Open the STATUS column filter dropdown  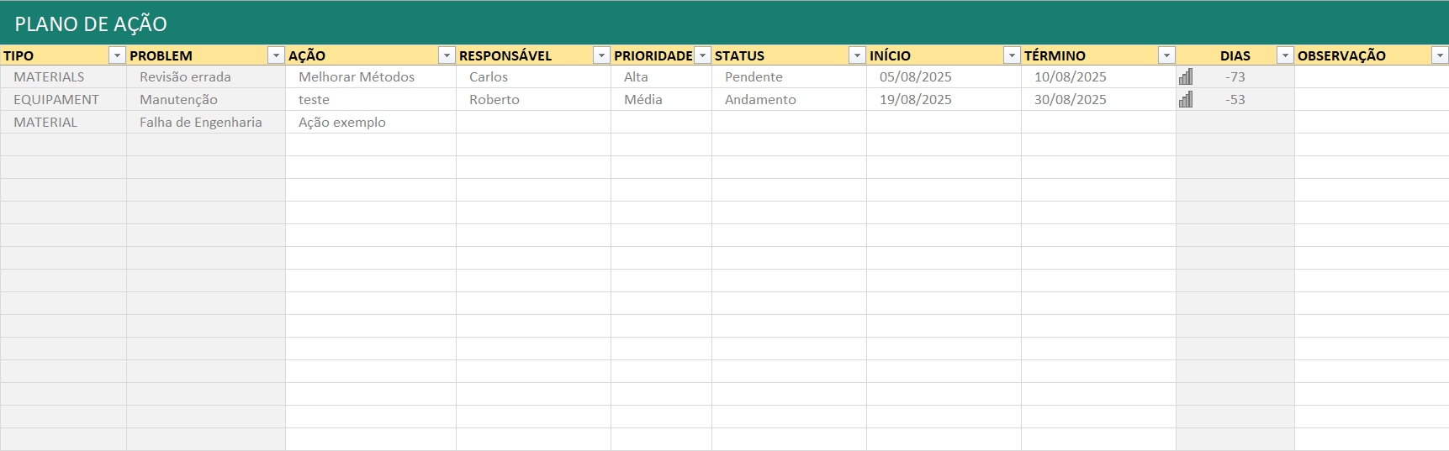(857, 55)
